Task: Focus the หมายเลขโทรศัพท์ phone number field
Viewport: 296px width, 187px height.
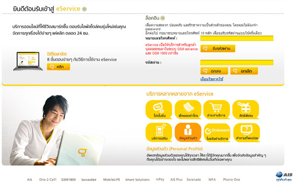Action: 237,38
